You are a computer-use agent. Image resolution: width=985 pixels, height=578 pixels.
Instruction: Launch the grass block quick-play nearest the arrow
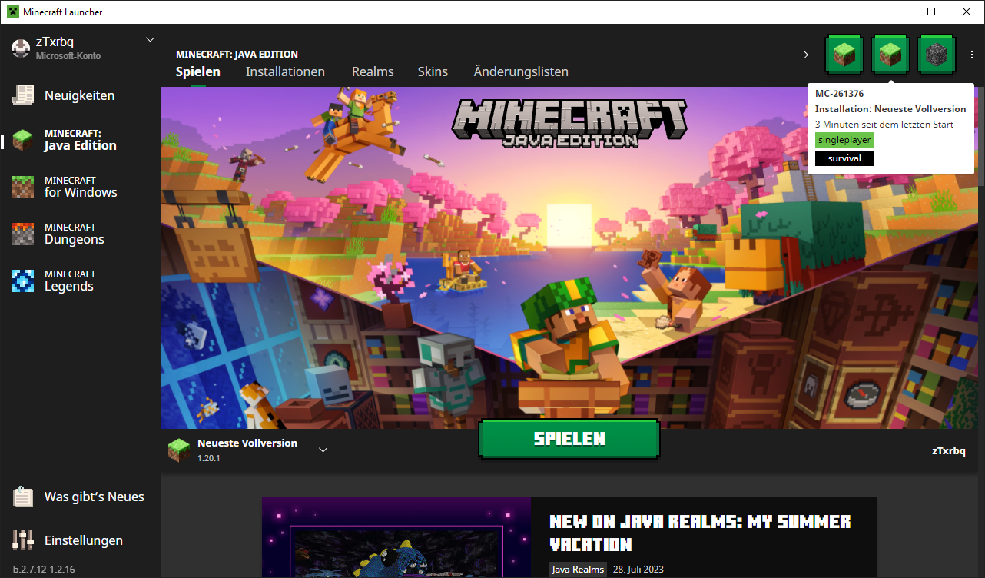(844, 54)
